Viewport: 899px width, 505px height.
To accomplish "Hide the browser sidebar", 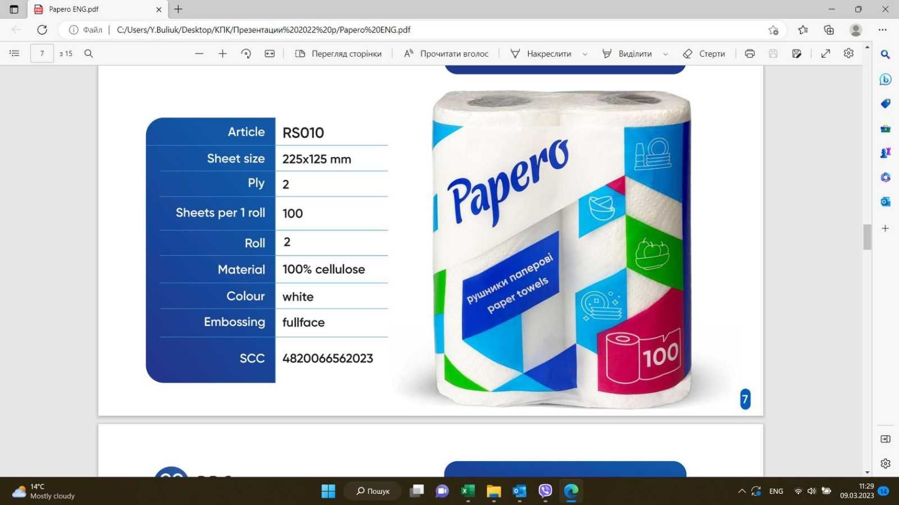I will [886, 439].
